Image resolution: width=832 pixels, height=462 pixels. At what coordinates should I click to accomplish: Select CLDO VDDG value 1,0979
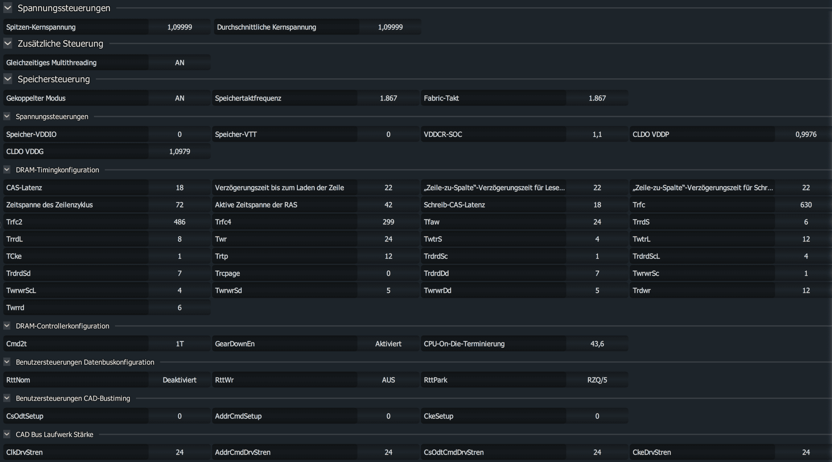click(180, 151)
